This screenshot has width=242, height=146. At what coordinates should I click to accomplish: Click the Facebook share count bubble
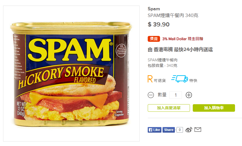tap(179, 130)
